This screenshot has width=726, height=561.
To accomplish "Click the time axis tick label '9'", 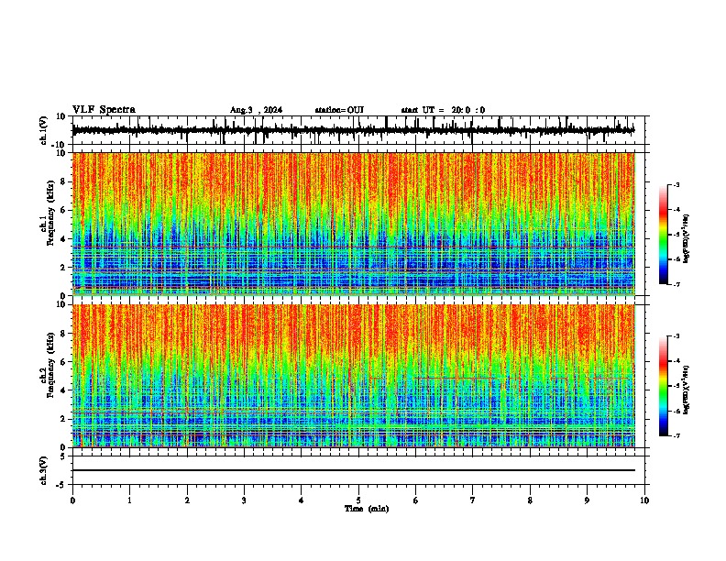I will tap(587, 500).
